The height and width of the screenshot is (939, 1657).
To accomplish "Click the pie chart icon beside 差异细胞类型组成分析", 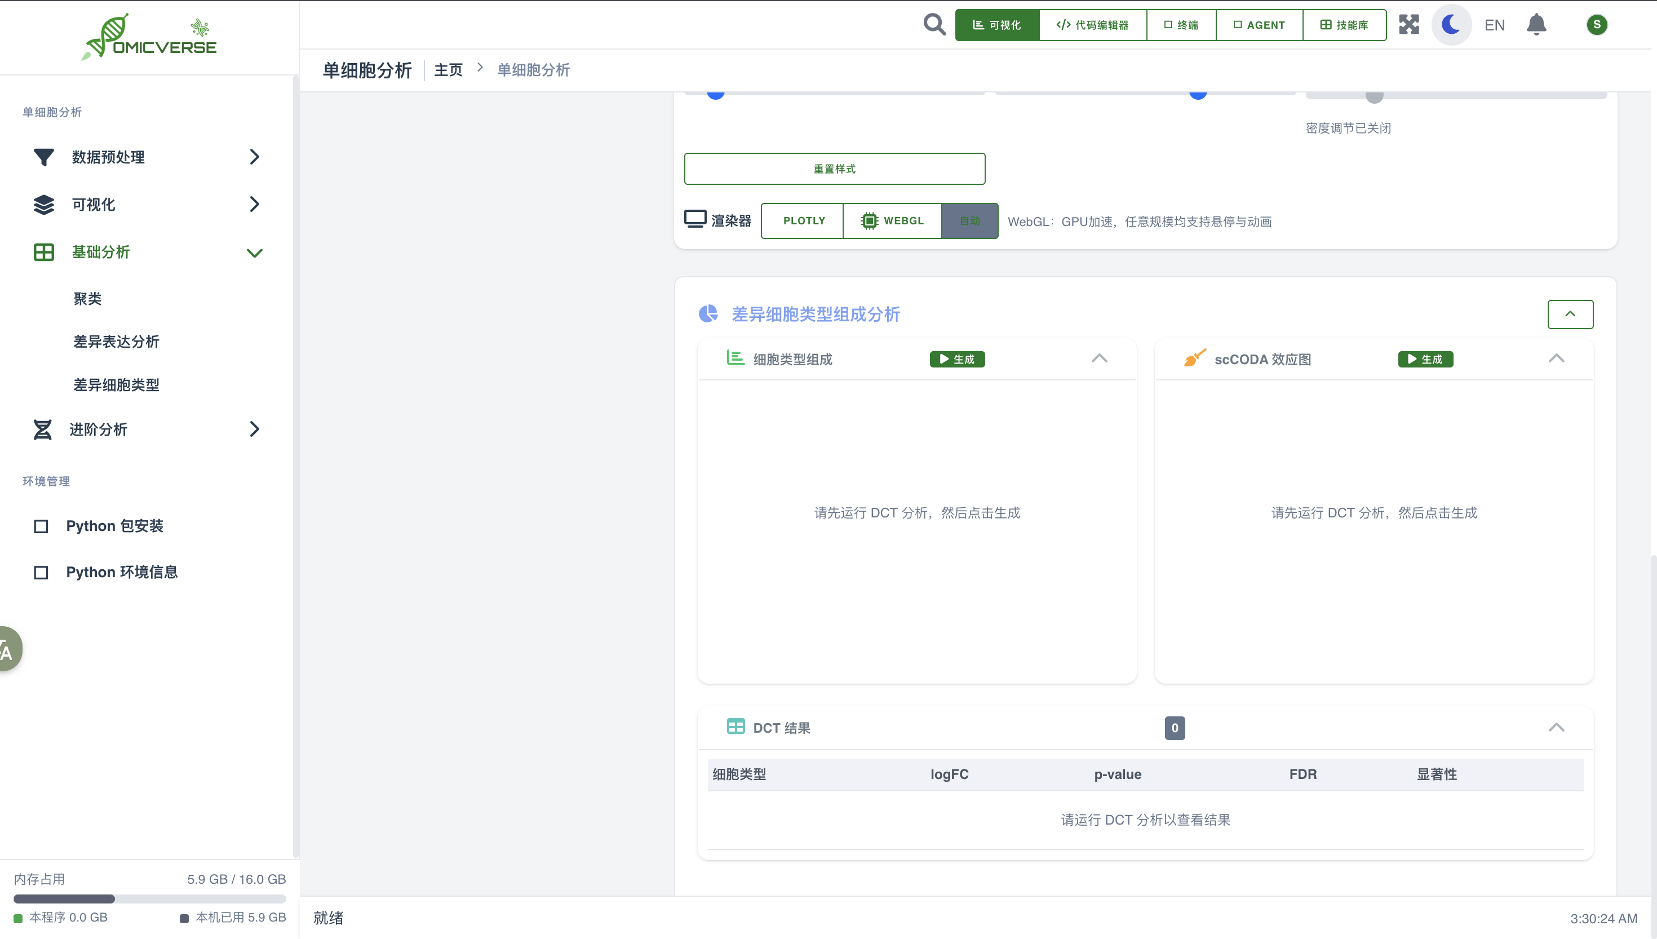I will 708,314.
